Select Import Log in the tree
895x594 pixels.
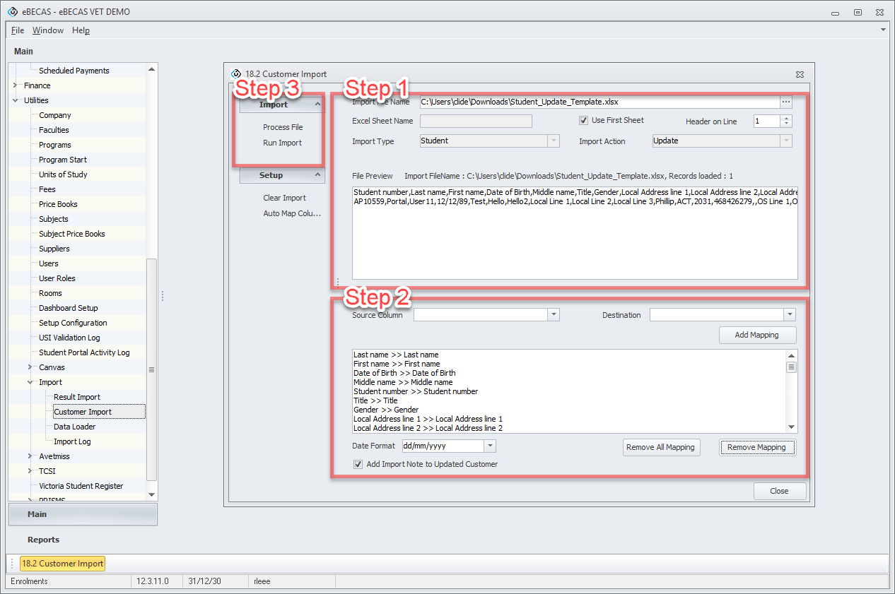click(72, 441)
